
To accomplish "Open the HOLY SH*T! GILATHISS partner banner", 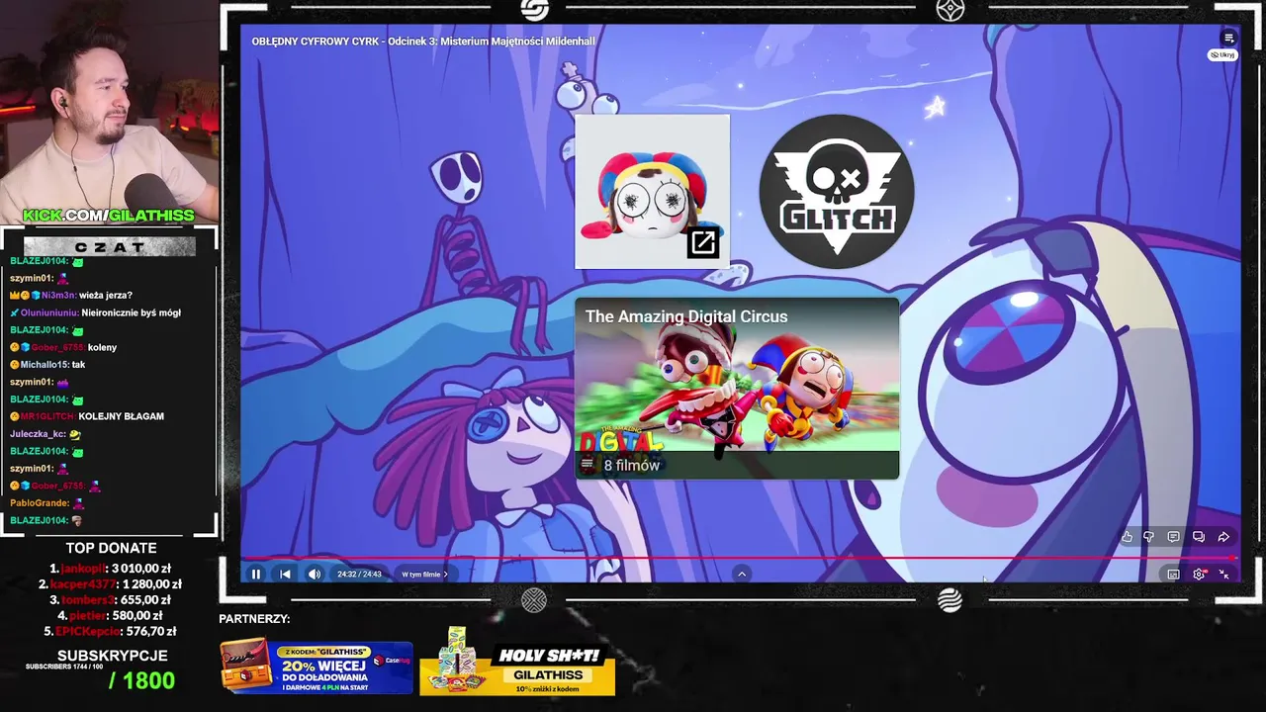I will 517,662.
